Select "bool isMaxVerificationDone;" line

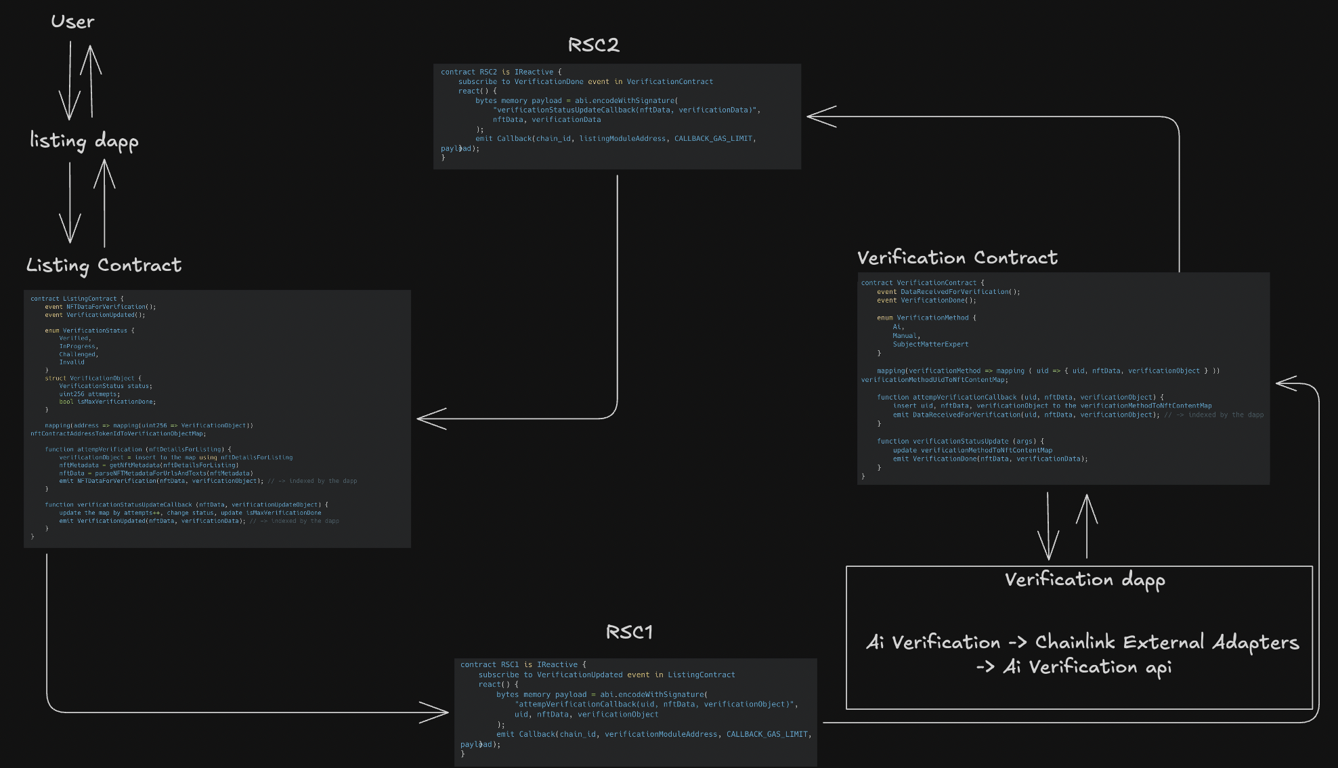pyautogui.click(x=107, y=402)
